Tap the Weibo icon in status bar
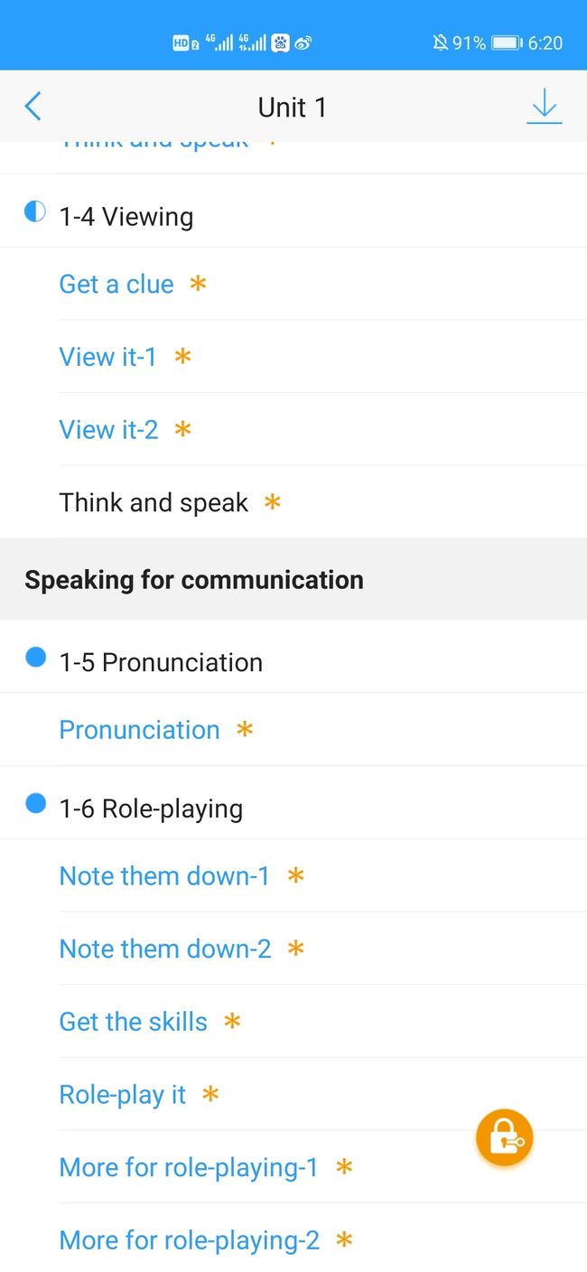 click(303, 42)
